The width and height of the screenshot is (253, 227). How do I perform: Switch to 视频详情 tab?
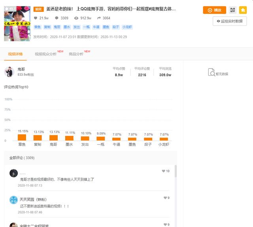[15, 54]
